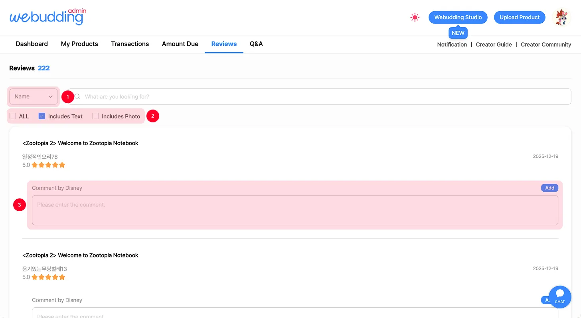The height and width of the screenshot is (318, 581).
Task: Click the comment box under 용기있는무당벌레13's review
Action: click(295, 313)
